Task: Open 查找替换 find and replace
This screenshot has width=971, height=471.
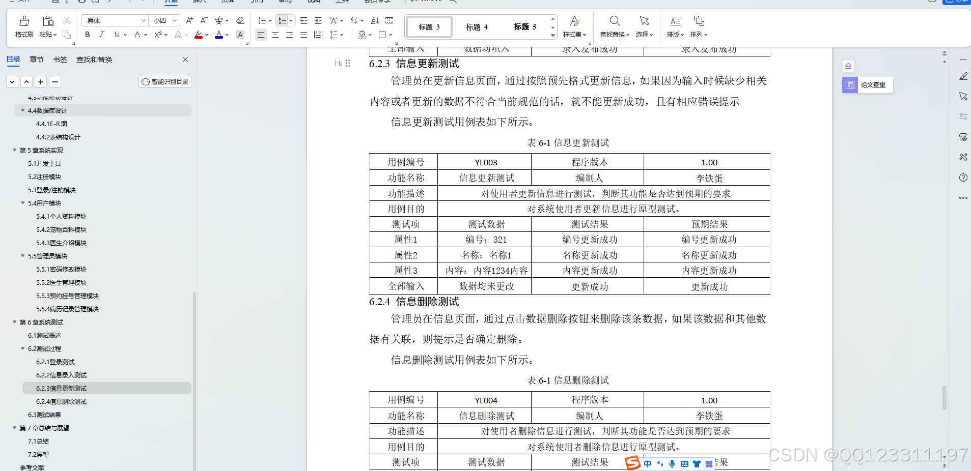Action: [615, 26]
